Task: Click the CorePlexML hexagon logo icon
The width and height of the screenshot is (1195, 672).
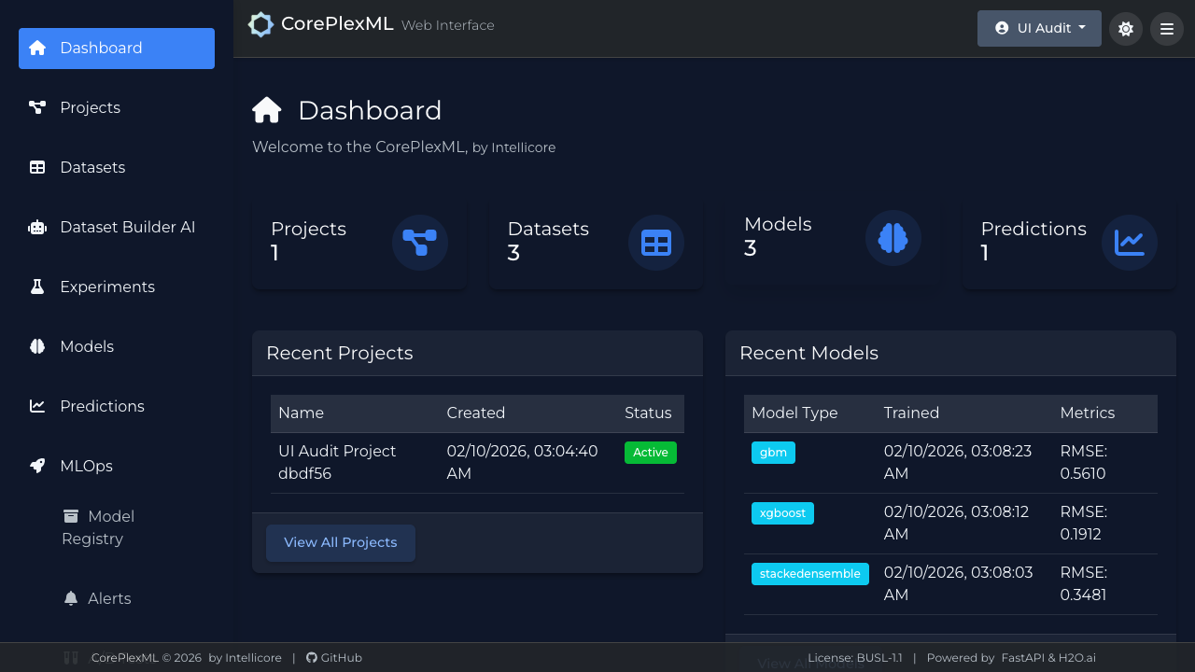Action: pos(260,25)
